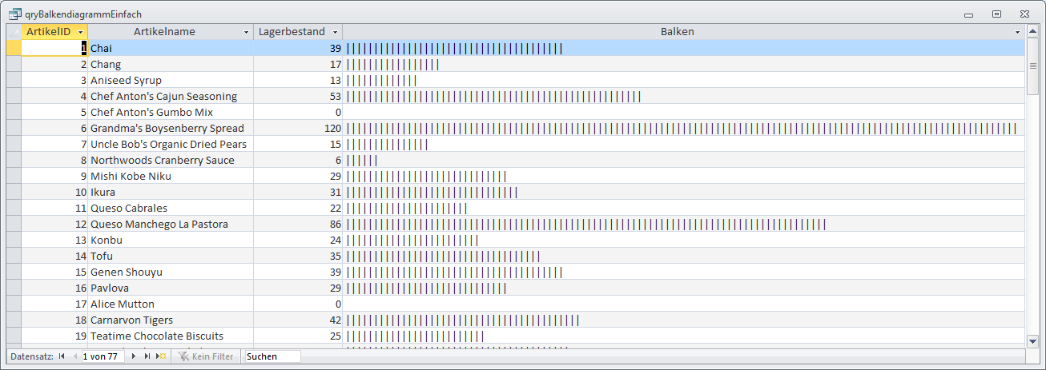The width and height of the screenshot is (1046, 370).
Task: Select the Artikelname column header
Action: 164,32
